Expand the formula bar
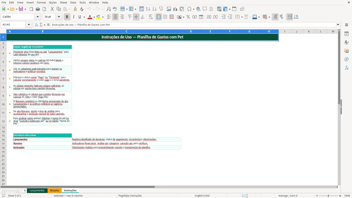 click(x=338, y=25)
